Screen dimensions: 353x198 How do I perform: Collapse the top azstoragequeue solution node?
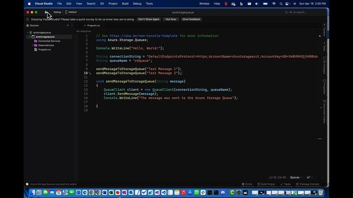tap(28, 32)
